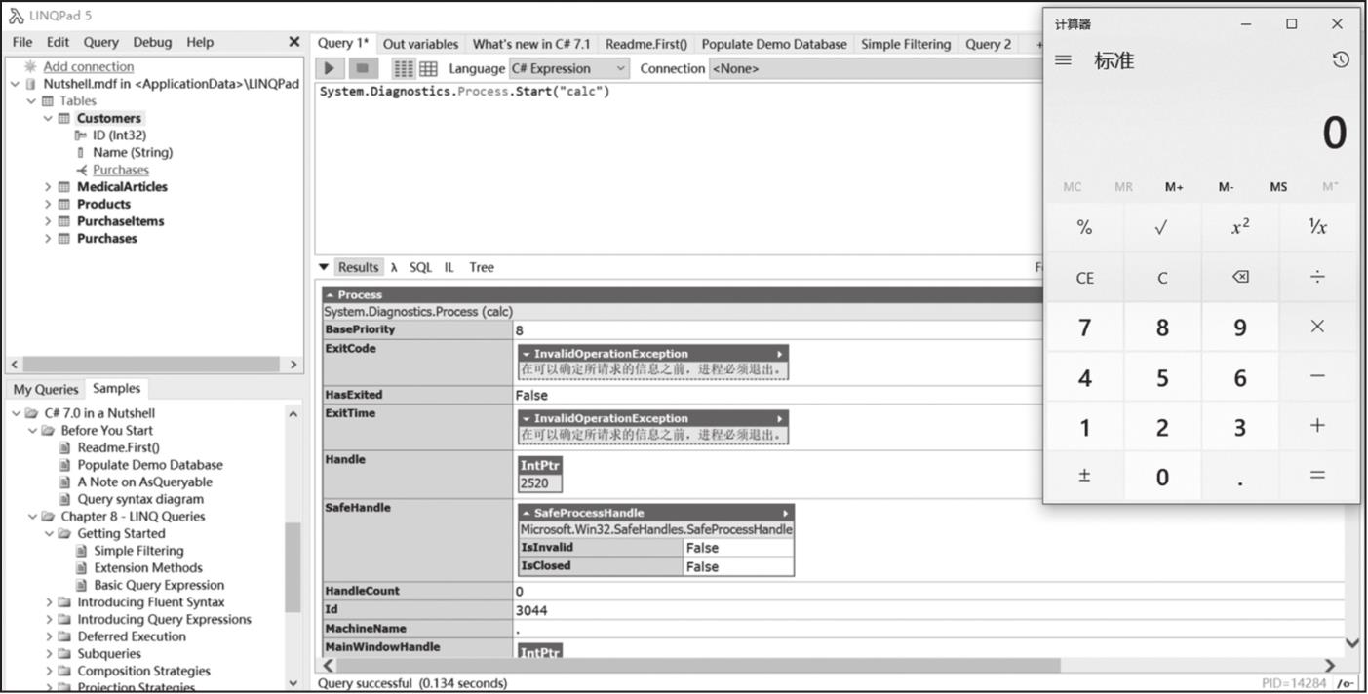Click Simple Filtering sample query icon
1368x694 pixels.
coord(84,551)
